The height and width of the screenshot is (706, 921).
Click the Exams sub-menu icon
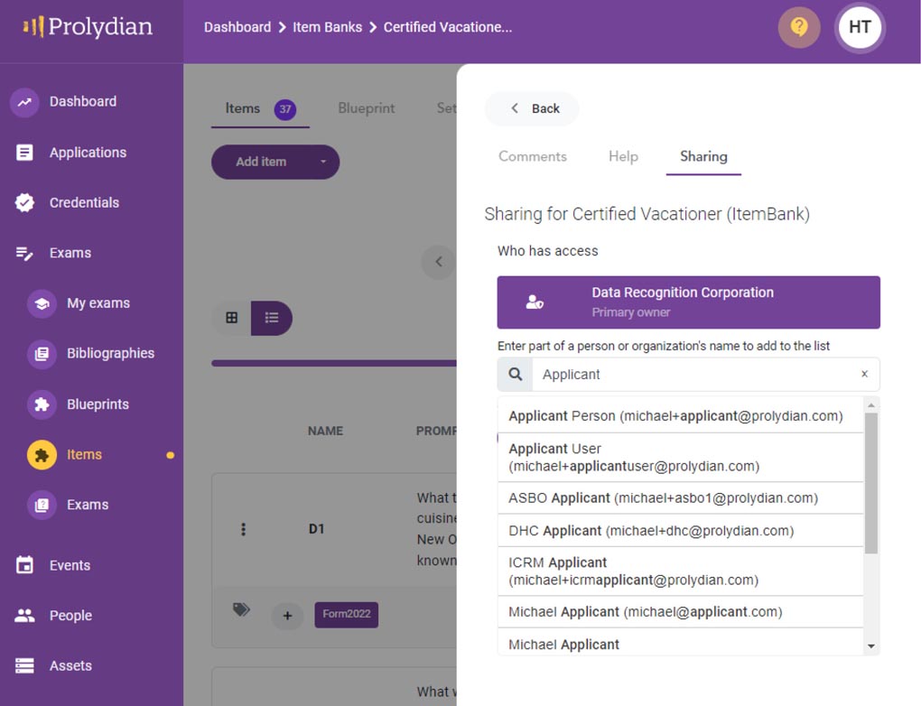point(42,505)
